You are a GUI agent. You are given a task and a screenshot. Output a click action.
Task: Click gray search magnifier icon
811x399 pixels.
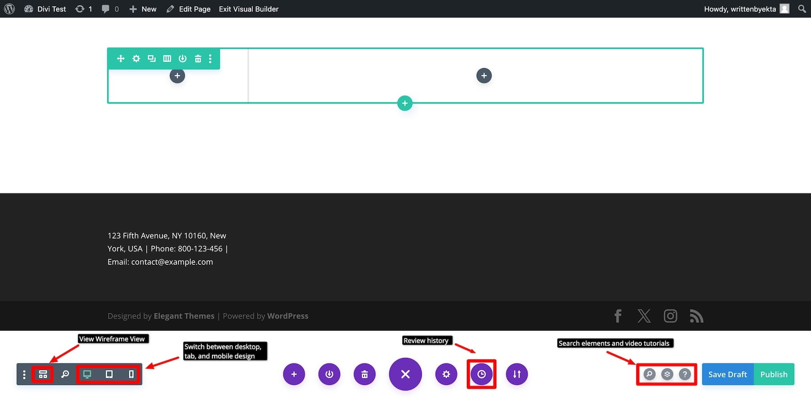pyautogui.click(x=649, y=374)
